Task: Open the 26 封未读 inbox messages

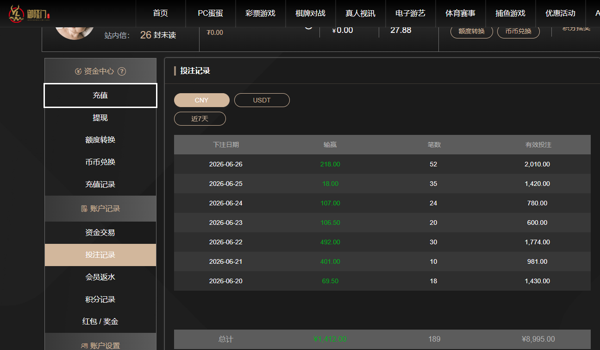Action: tap(158, 35)
